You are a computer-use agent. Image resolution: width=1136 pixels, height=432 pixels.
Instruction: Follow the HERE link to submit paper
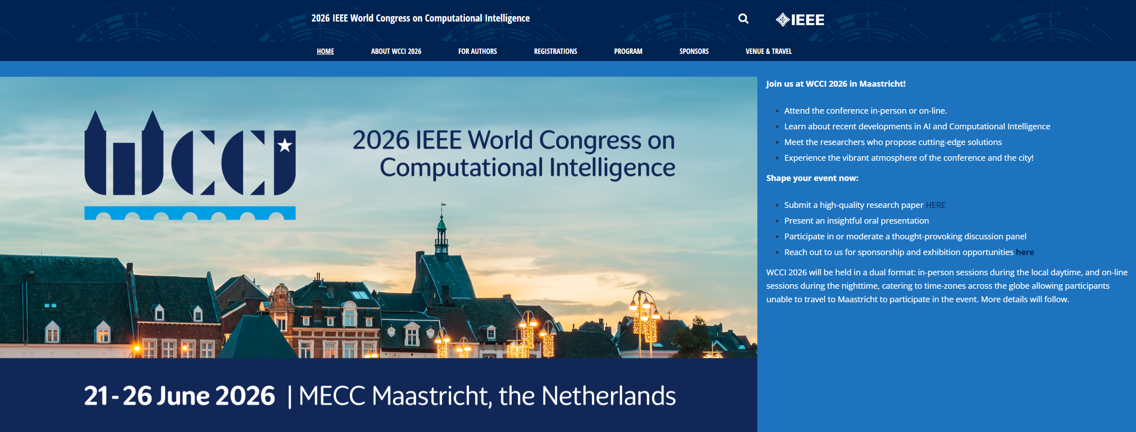point(935,205)
